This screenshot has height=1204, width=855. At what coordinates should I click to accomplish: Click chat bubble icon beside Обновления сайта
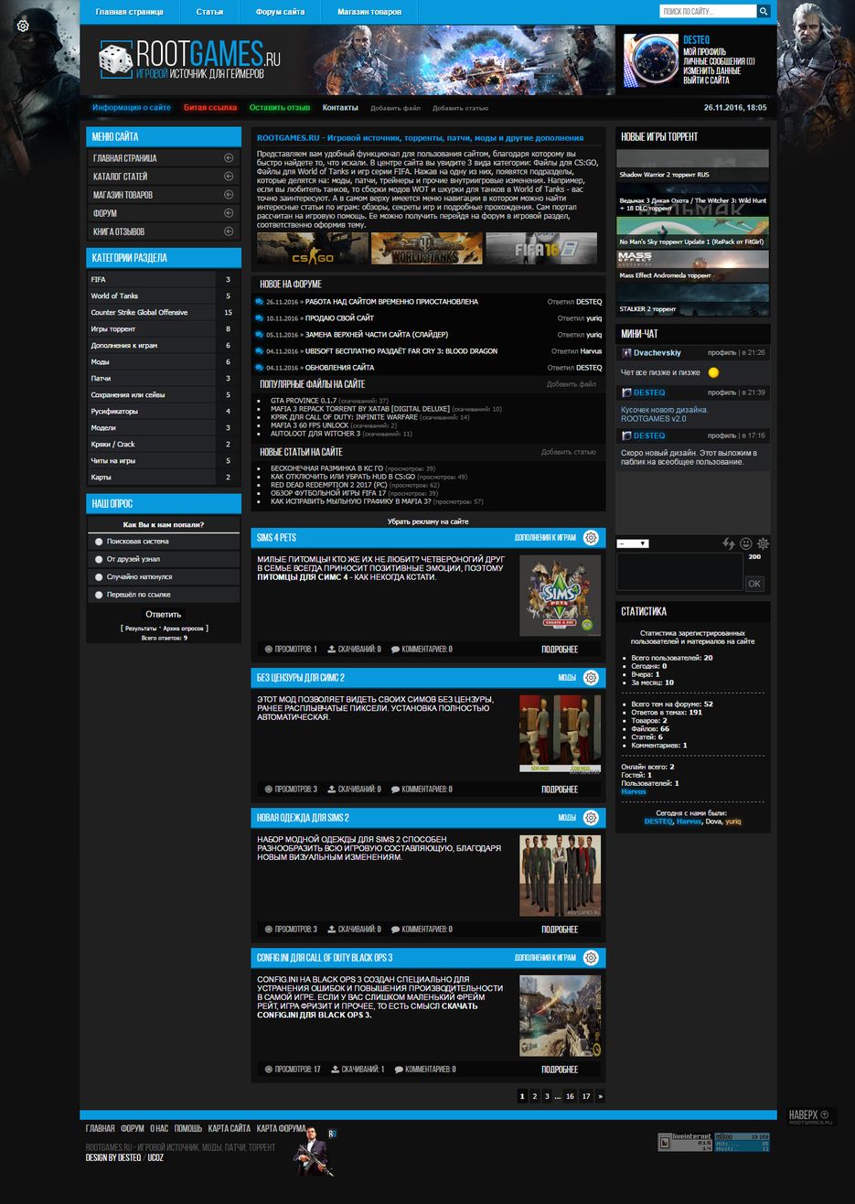pos(260,368)
